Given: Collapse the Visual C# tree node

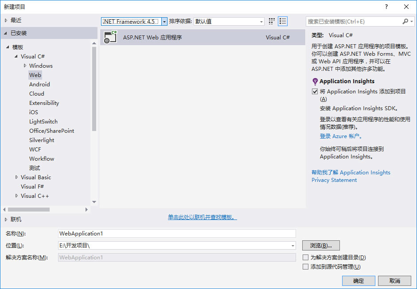Looking at the screenshot, I should coord(16,56).
